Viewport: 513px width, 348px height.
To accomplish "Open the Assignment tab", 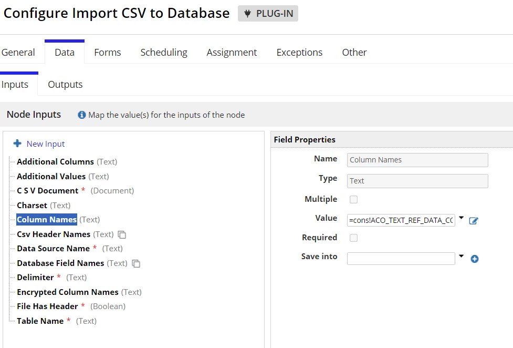I will coord(232,53).
